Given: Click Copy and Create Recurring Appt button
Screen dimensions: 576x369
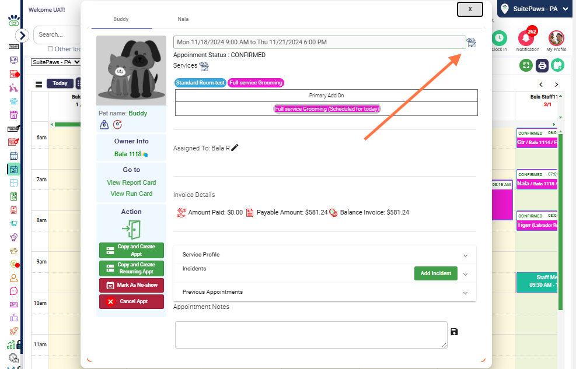Looking at the screenshot, I should click(131, 268).
